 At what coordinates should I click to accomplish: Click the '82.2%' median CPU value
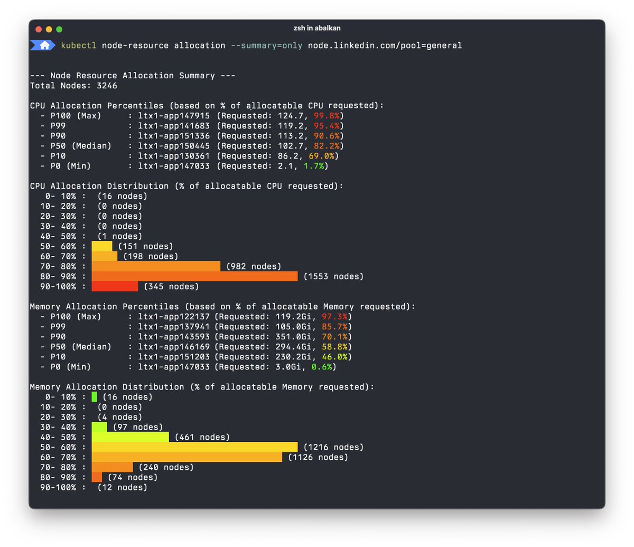(x=327, y=146)
